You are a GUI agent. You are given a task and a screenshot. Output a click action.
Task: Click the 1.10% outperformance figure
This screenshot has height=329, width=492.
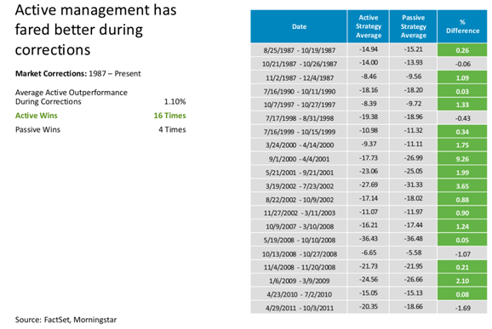(x=174, y=101)
